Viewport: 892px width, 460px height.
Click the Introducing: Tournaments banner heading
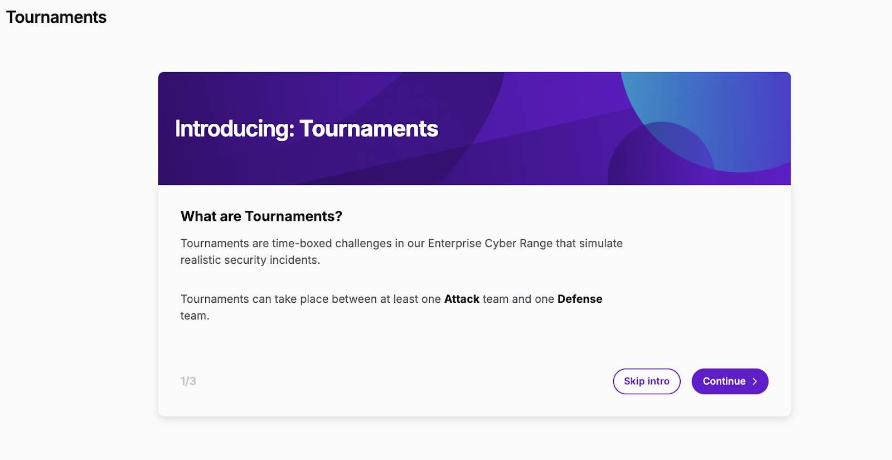[x=307, y=129]
